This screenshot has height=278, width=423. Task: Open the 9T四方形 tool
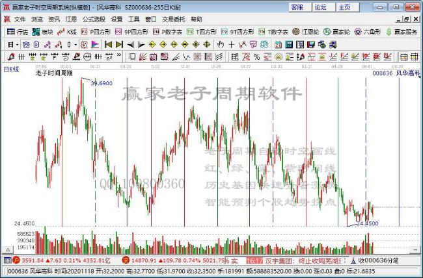click(238, 32)
